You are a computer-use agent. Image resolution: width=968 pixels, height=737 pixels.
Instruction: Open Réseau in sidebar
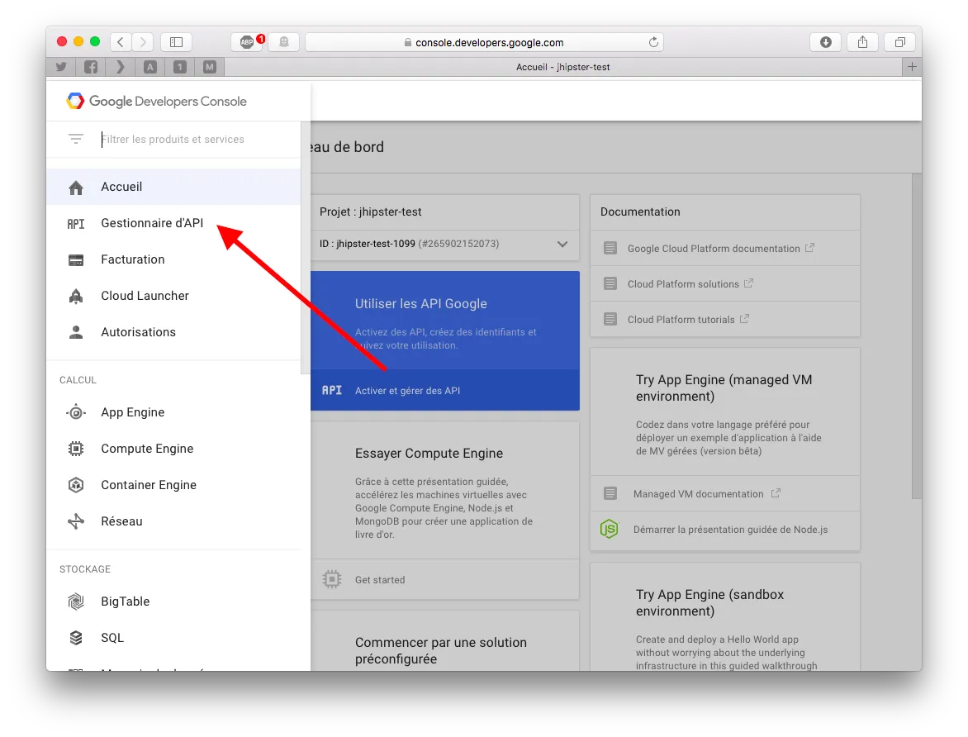[174, 521]
